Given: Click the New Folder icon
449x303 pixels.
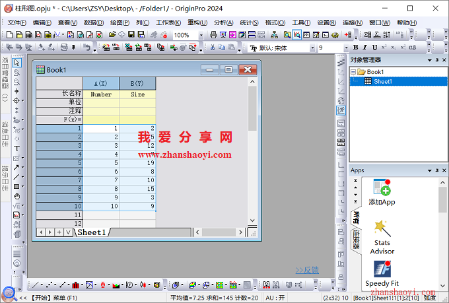Looking at the screenshot, I should click(x=19, y=35).
